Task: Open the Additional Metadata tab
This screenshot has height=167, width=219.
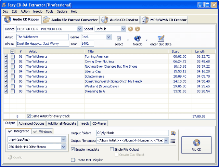Action: pyautogui.click(x=62, y=123)
